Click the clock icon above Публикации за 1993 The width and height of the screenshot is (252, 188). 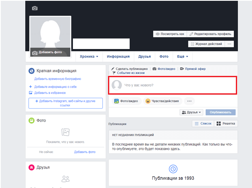[x=173, y=169]
